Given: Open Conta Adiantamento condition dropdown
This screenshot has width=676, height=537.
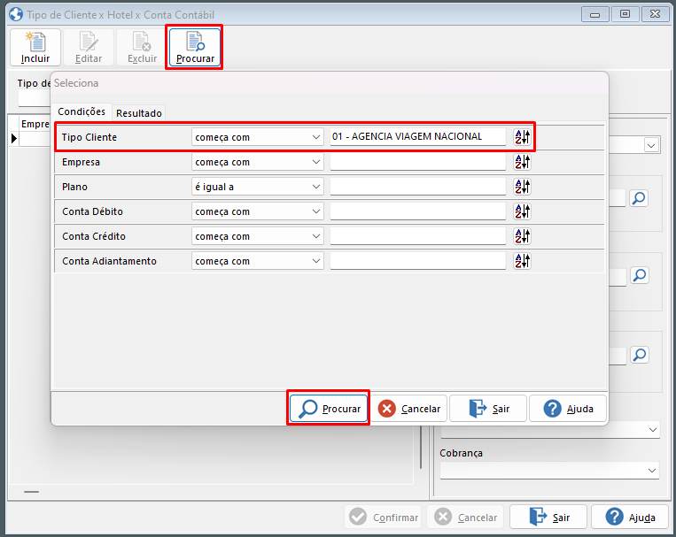Looking at the screenshot, I should click(258, 261).
